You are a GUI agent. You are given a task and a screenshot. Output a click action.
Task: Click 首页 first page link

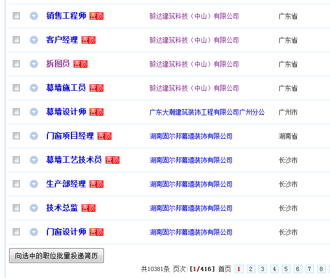tap(224, 269)
